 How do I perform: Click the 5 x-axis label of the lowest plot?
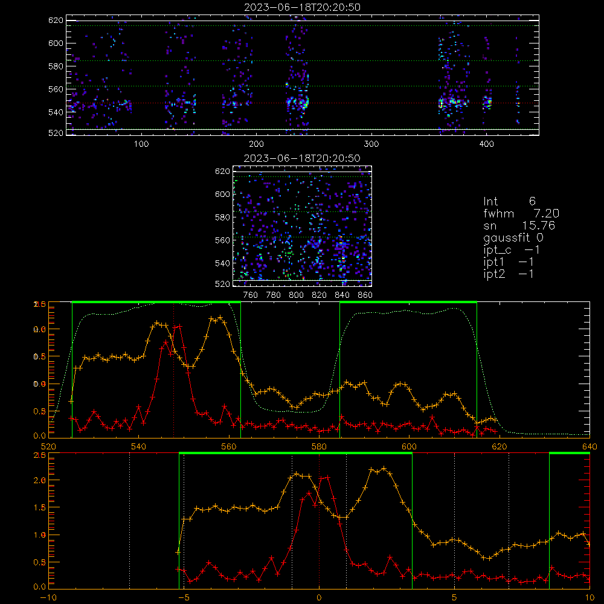pos(455,598)
